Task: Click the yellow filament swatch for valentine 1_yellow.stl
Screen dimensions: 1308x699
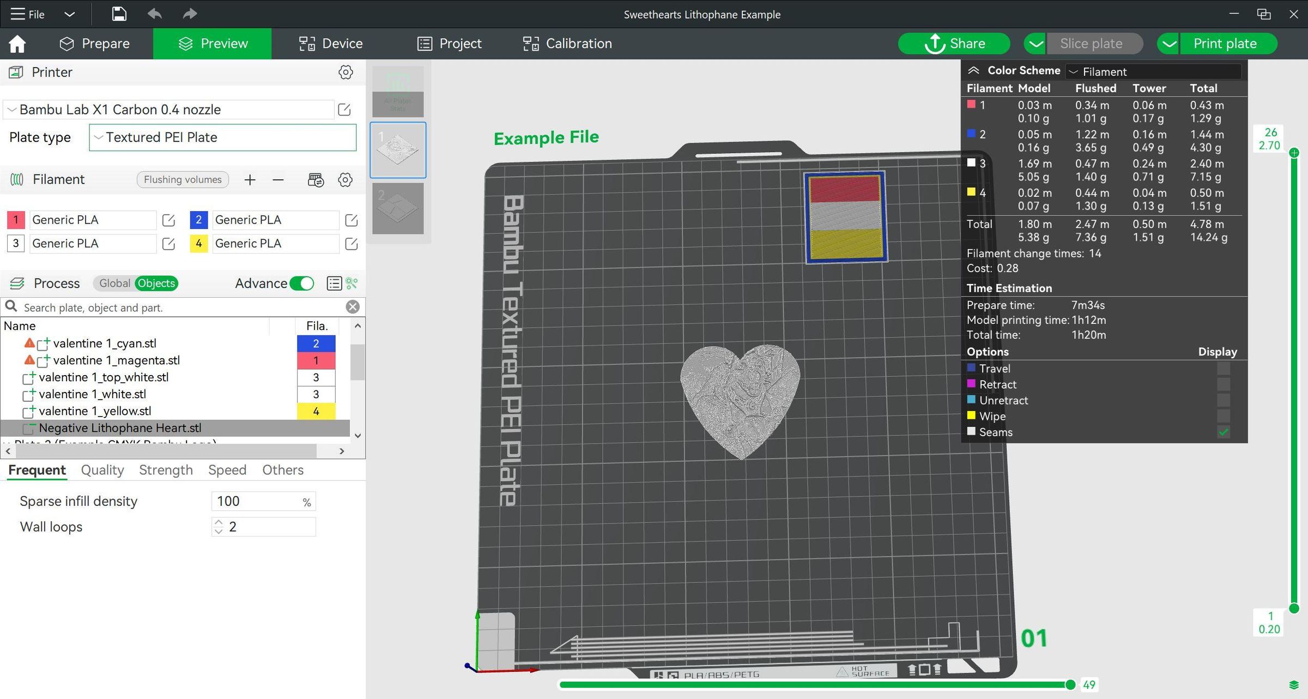Action: pyautogui.click(x=316, y=411)
